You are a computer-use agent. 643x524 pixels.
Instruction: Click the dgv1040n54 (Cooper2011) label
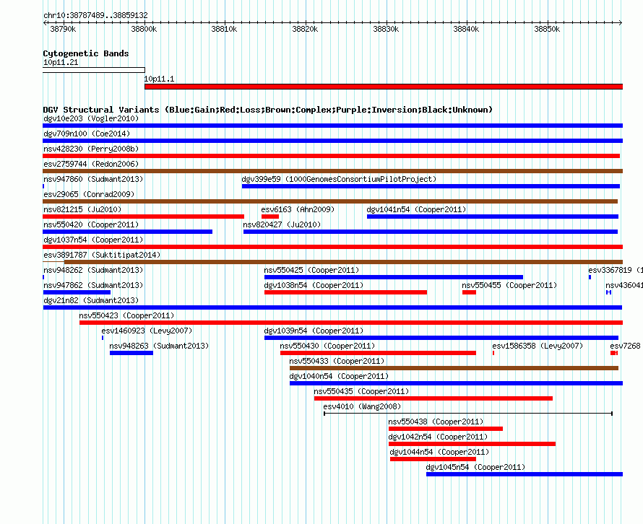tap(339, 376)
